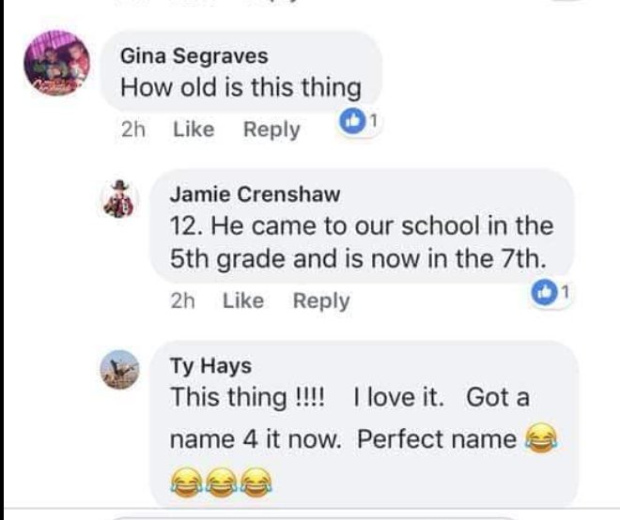Screen dimensions: 620x520
Task: Click the Jamie Crenshaw name link
Action: click(255, 194)
